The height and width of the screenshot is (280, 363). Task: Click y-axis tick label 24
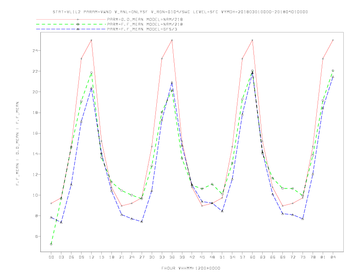pyautogui.click(x=35, y=51)
